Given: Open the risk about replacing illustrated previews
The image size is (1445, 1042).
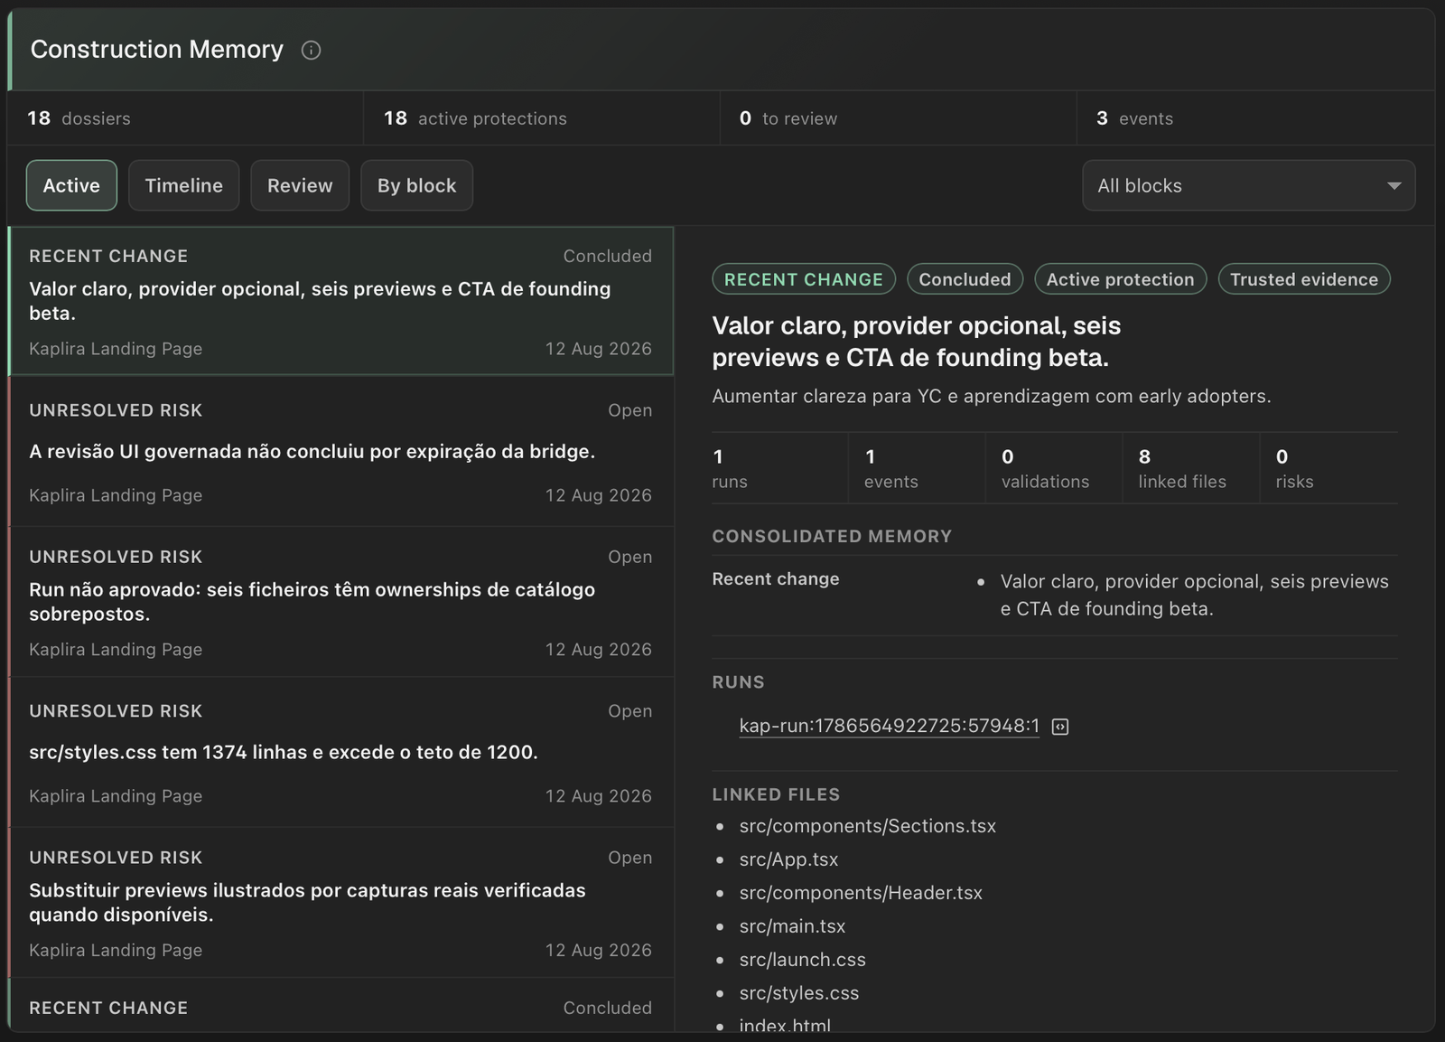Looking at the screenshot, I should pos(340,903).
